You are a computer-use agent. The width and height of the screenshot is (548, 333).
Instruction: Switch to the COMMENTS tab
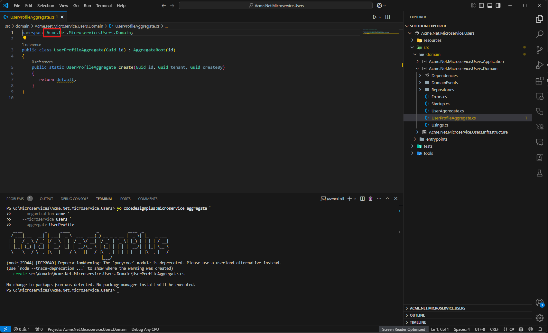[148, 199]
